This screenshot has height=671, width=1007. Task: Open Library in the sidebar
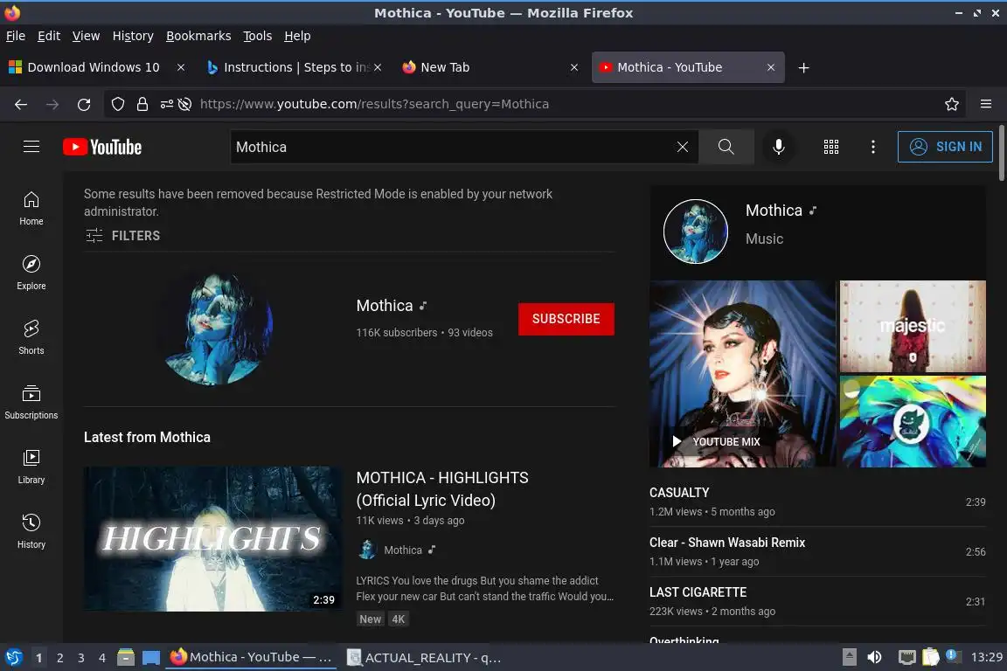(x=31, y=467)
